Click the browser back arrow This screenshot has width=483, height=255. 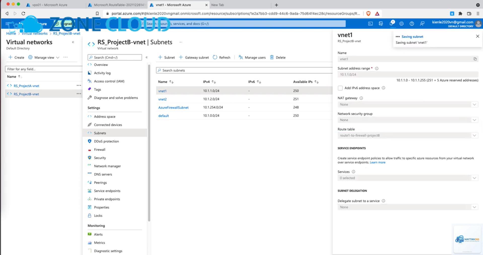point(7,14)
